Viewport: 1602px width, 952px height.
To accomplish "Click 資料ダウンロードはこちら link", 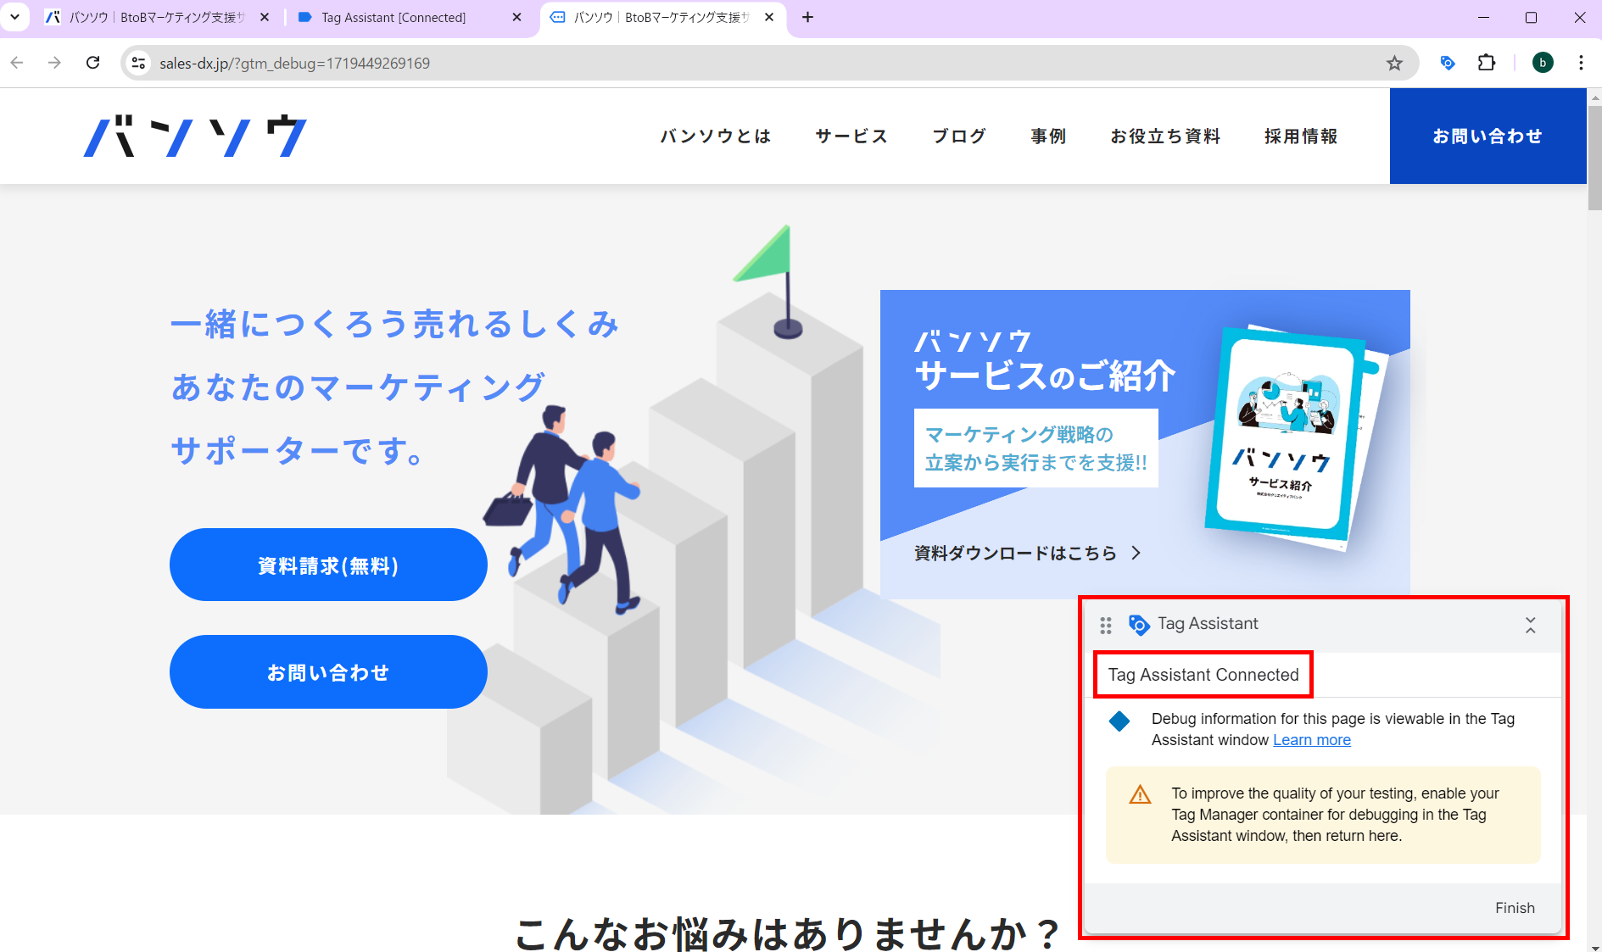I will click(x=1015, y=553).
